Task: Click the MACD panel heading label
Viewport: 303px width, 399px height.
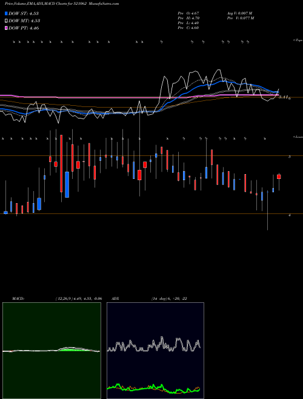Action: click(18, 299)
